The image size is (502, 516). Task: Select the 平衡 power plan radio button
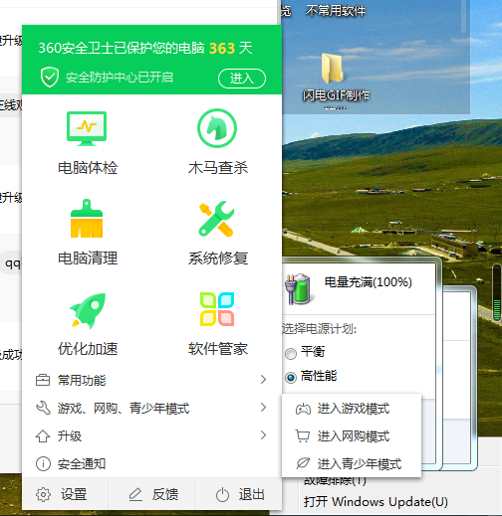tap(291, 354)
